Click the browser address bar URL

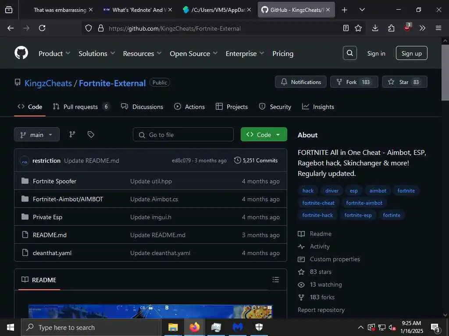coord(175,28)
